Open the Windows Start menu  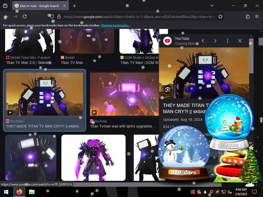tap(6, 192)
